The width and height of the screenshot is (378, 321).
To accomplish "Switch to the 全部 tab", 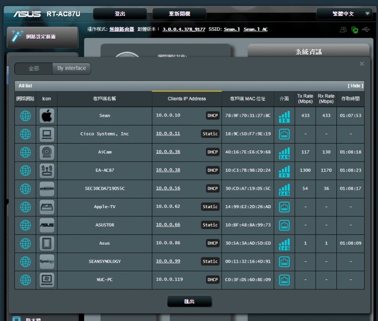I will pyautogui.click(x=34, y=68).
